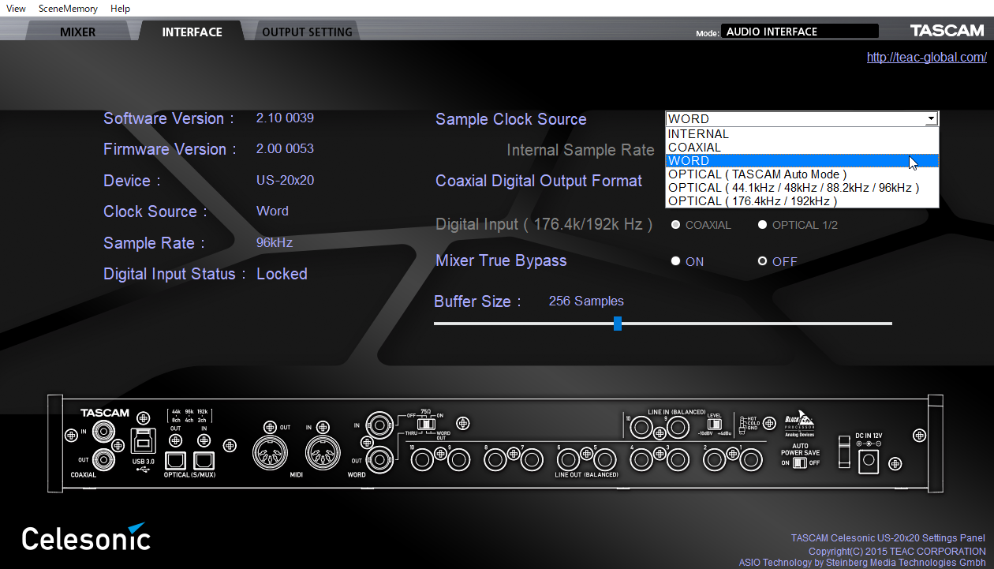This screenshot has width=994, height=569.
Task: Click the MIDI IN connector on rear panel
Action: coord(324,454)
